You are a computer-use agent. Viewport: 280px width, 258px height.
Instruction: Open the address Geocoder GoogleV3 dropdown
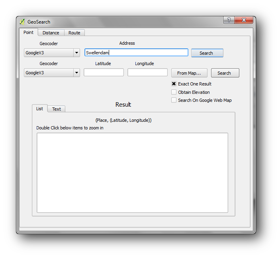52,53
